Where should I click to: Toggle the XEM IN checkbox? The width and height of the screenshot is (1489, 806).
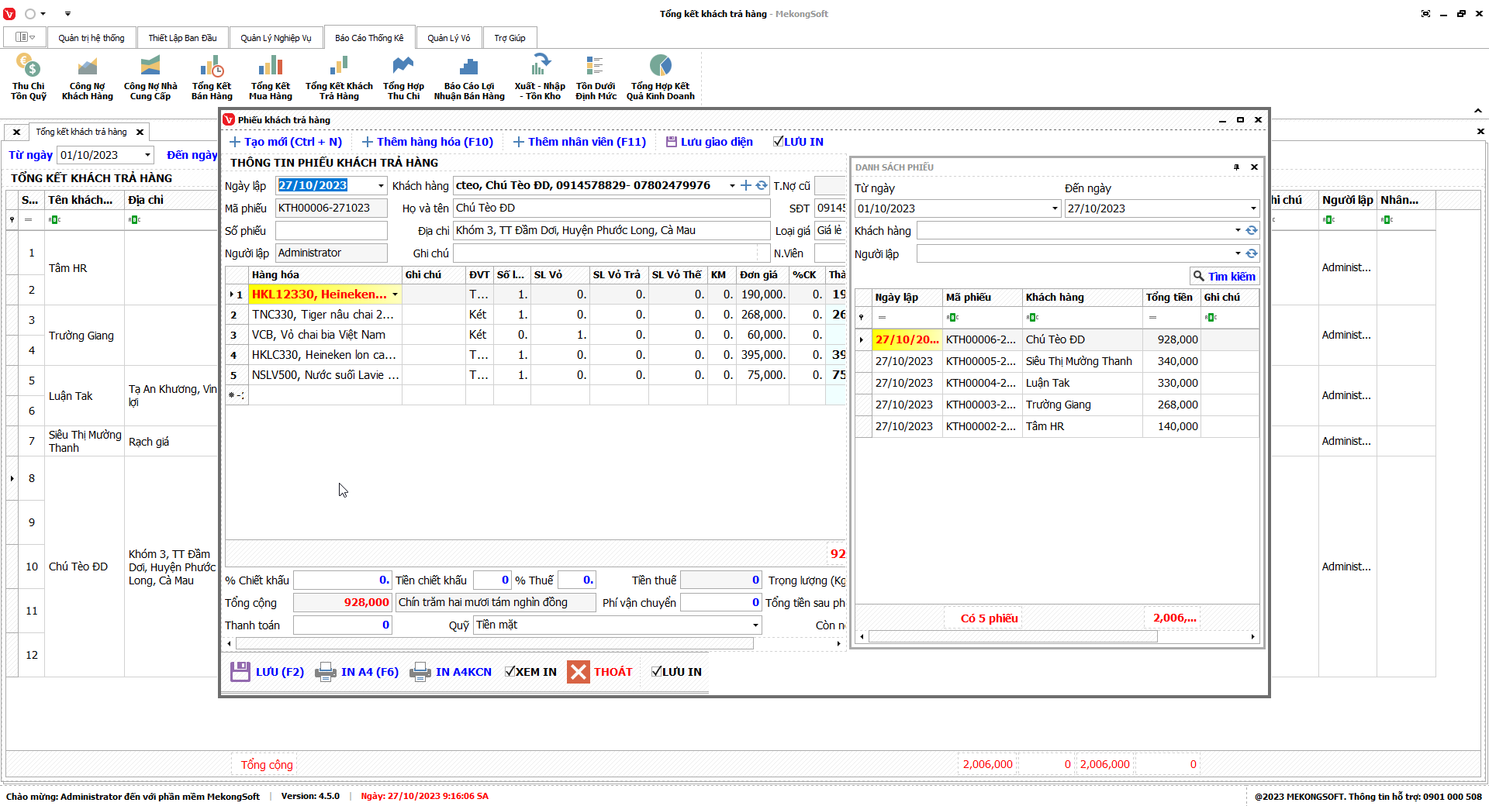pyautogui.click(x=510, y=672)
